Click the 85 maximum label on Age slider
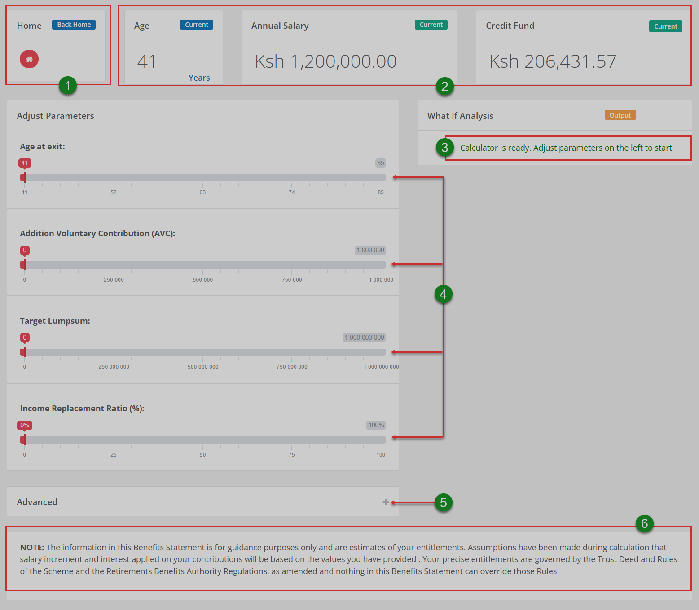This screenshot has width=699, height=610. coord(380,163)
